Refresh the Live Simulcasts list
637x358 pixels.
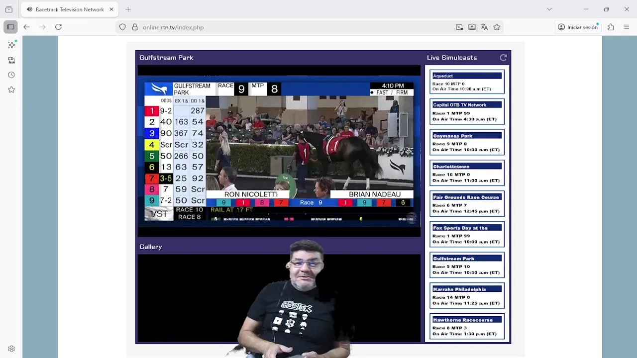click(503, 58)
